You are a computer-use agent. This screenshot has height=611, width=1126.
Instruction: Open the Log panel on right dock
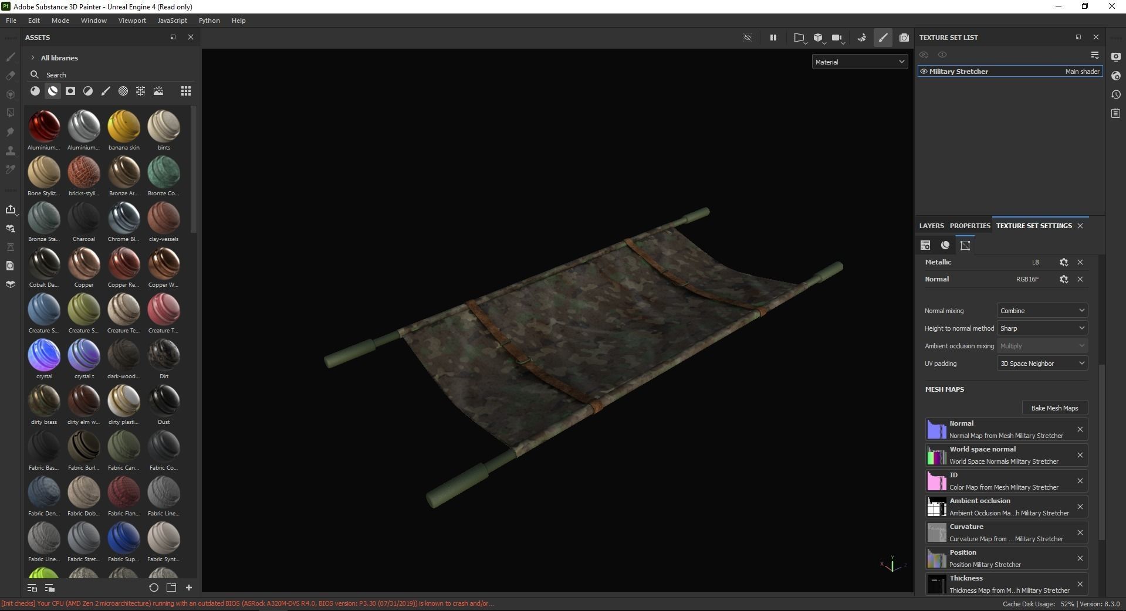point(1116,113)
